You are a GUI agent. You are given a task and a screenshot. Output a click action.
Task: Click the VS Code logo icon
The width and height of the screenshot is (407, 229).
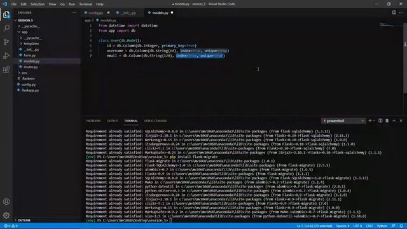pos(4,4)
